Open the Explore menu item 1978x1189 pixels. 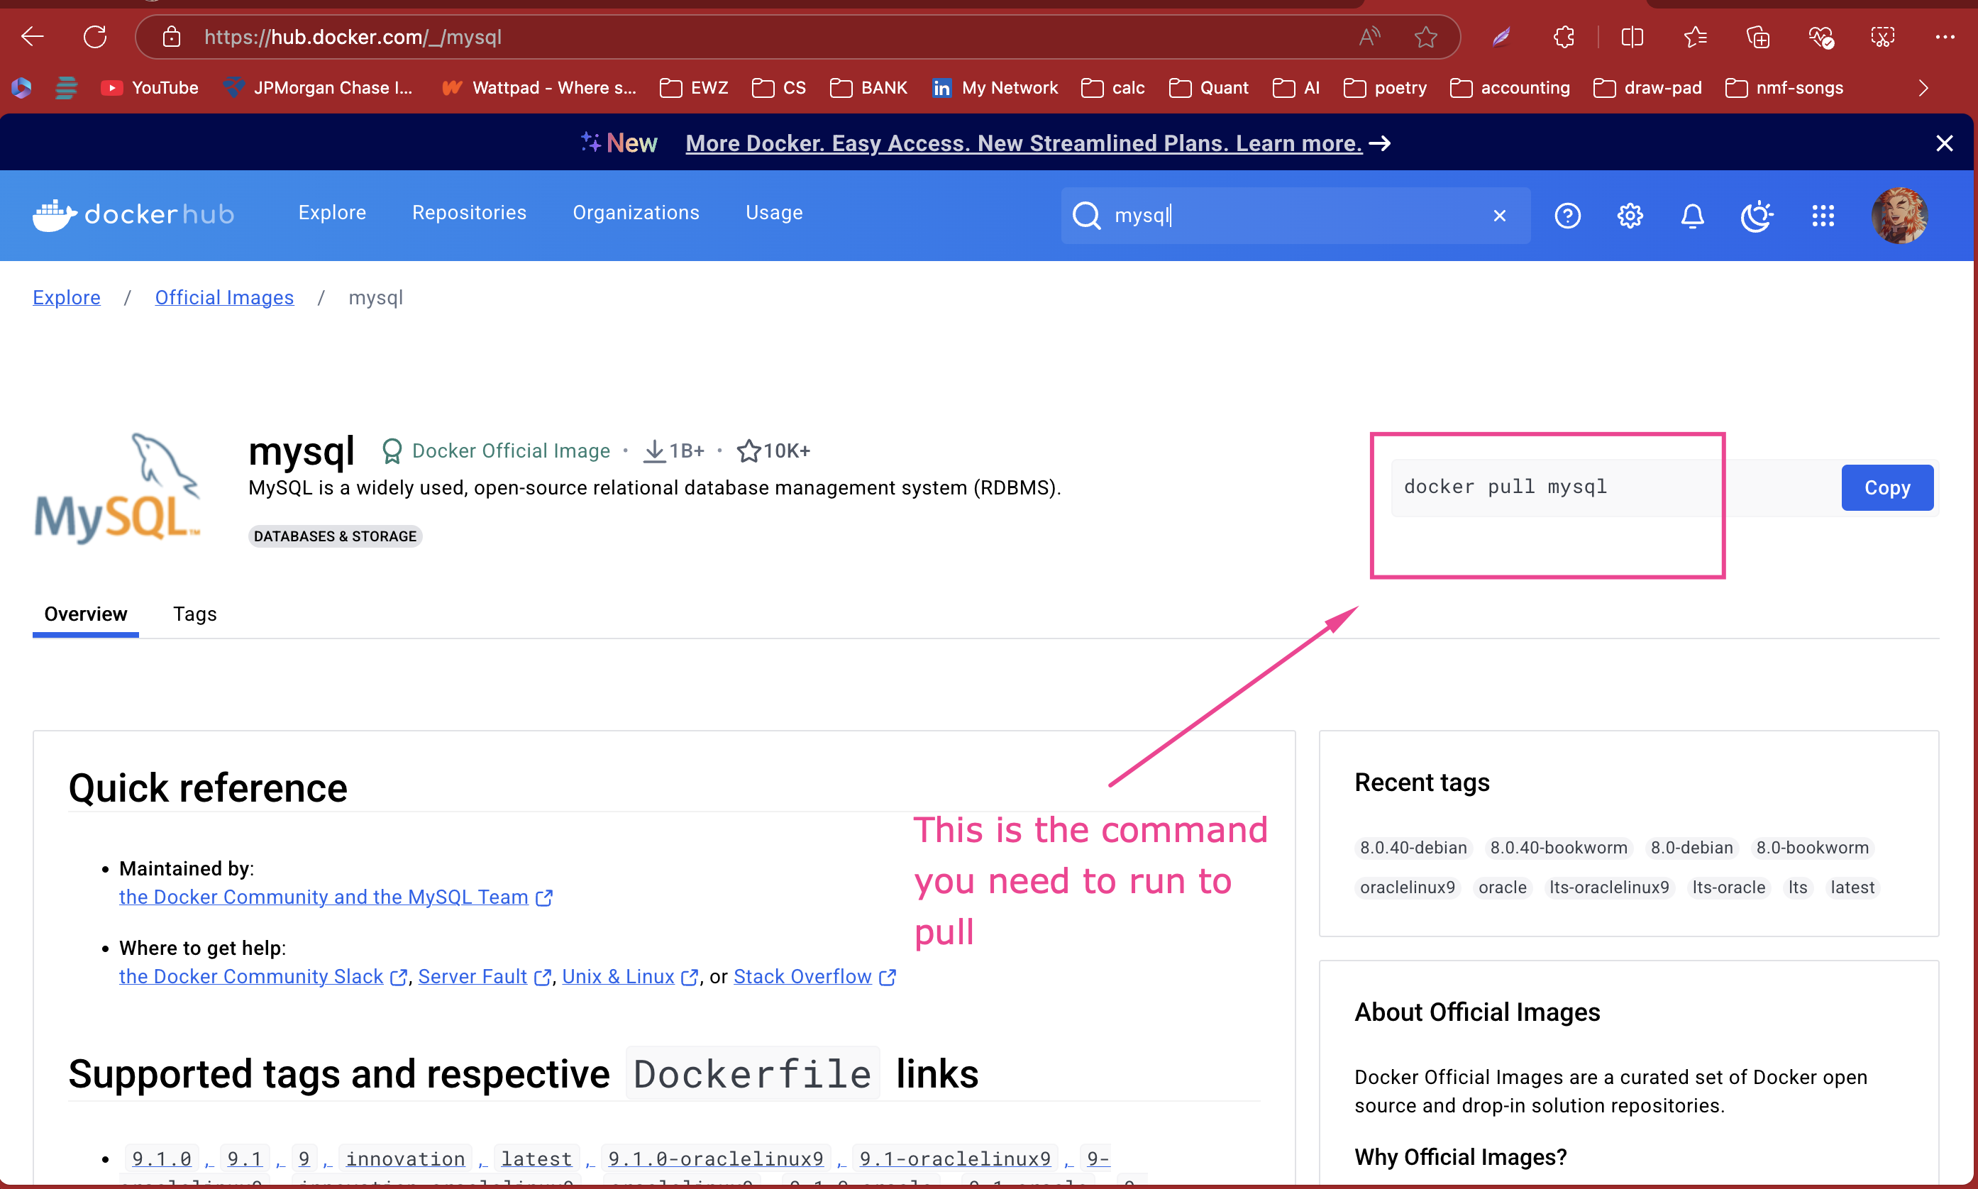coord(331,213)
